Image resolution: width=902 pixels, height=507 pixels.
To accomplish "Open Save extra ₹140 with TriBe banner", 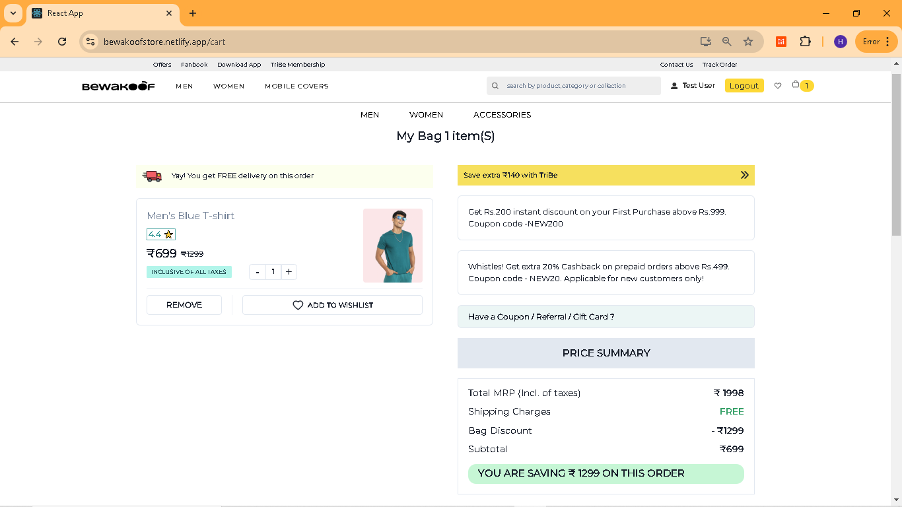I will [606, 175].
